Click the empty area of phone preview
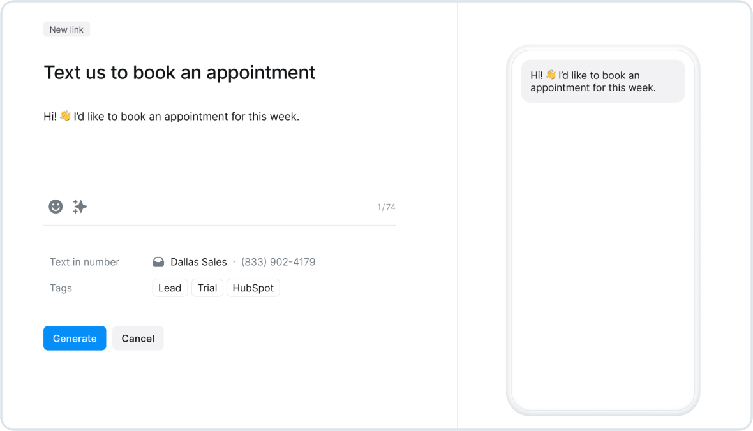This screenshot has height=431, width=753. [603, 254]
